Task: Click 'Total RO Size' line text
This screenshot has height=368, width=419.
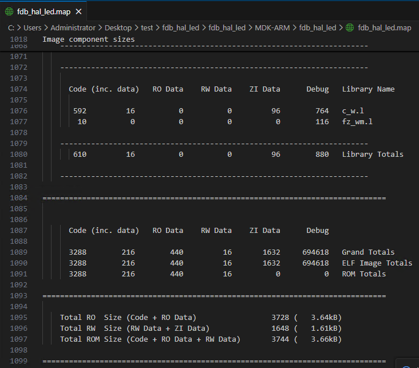Action: tap(128, 317)
